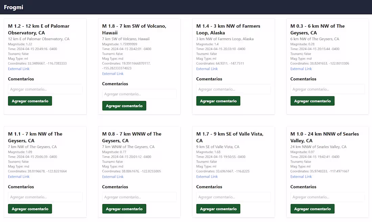Select the M 0.8 WNW of The Geysers title
Screen dimensions: 372x222
(x=132, y=137)
